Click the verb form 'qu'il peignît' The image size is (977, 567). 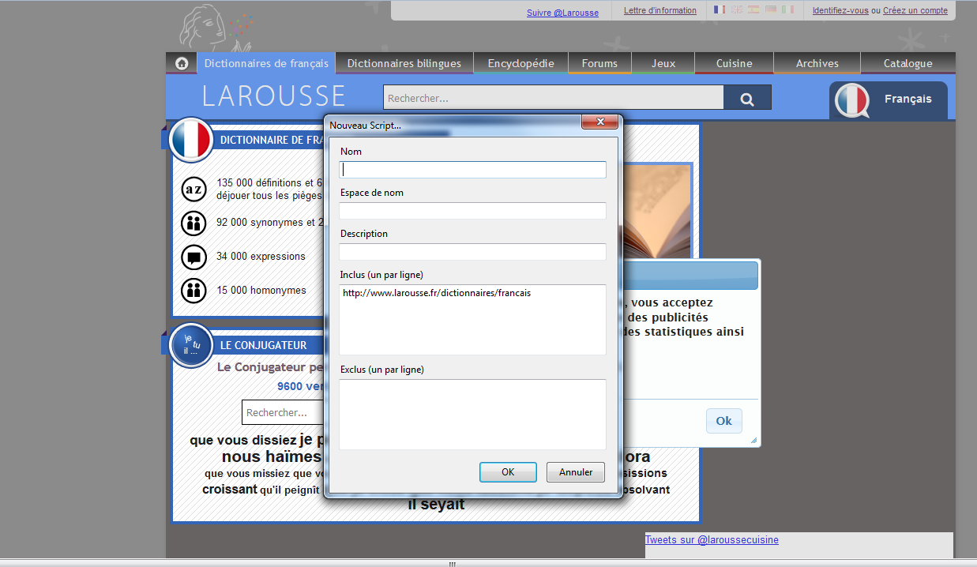click(291, 490)
